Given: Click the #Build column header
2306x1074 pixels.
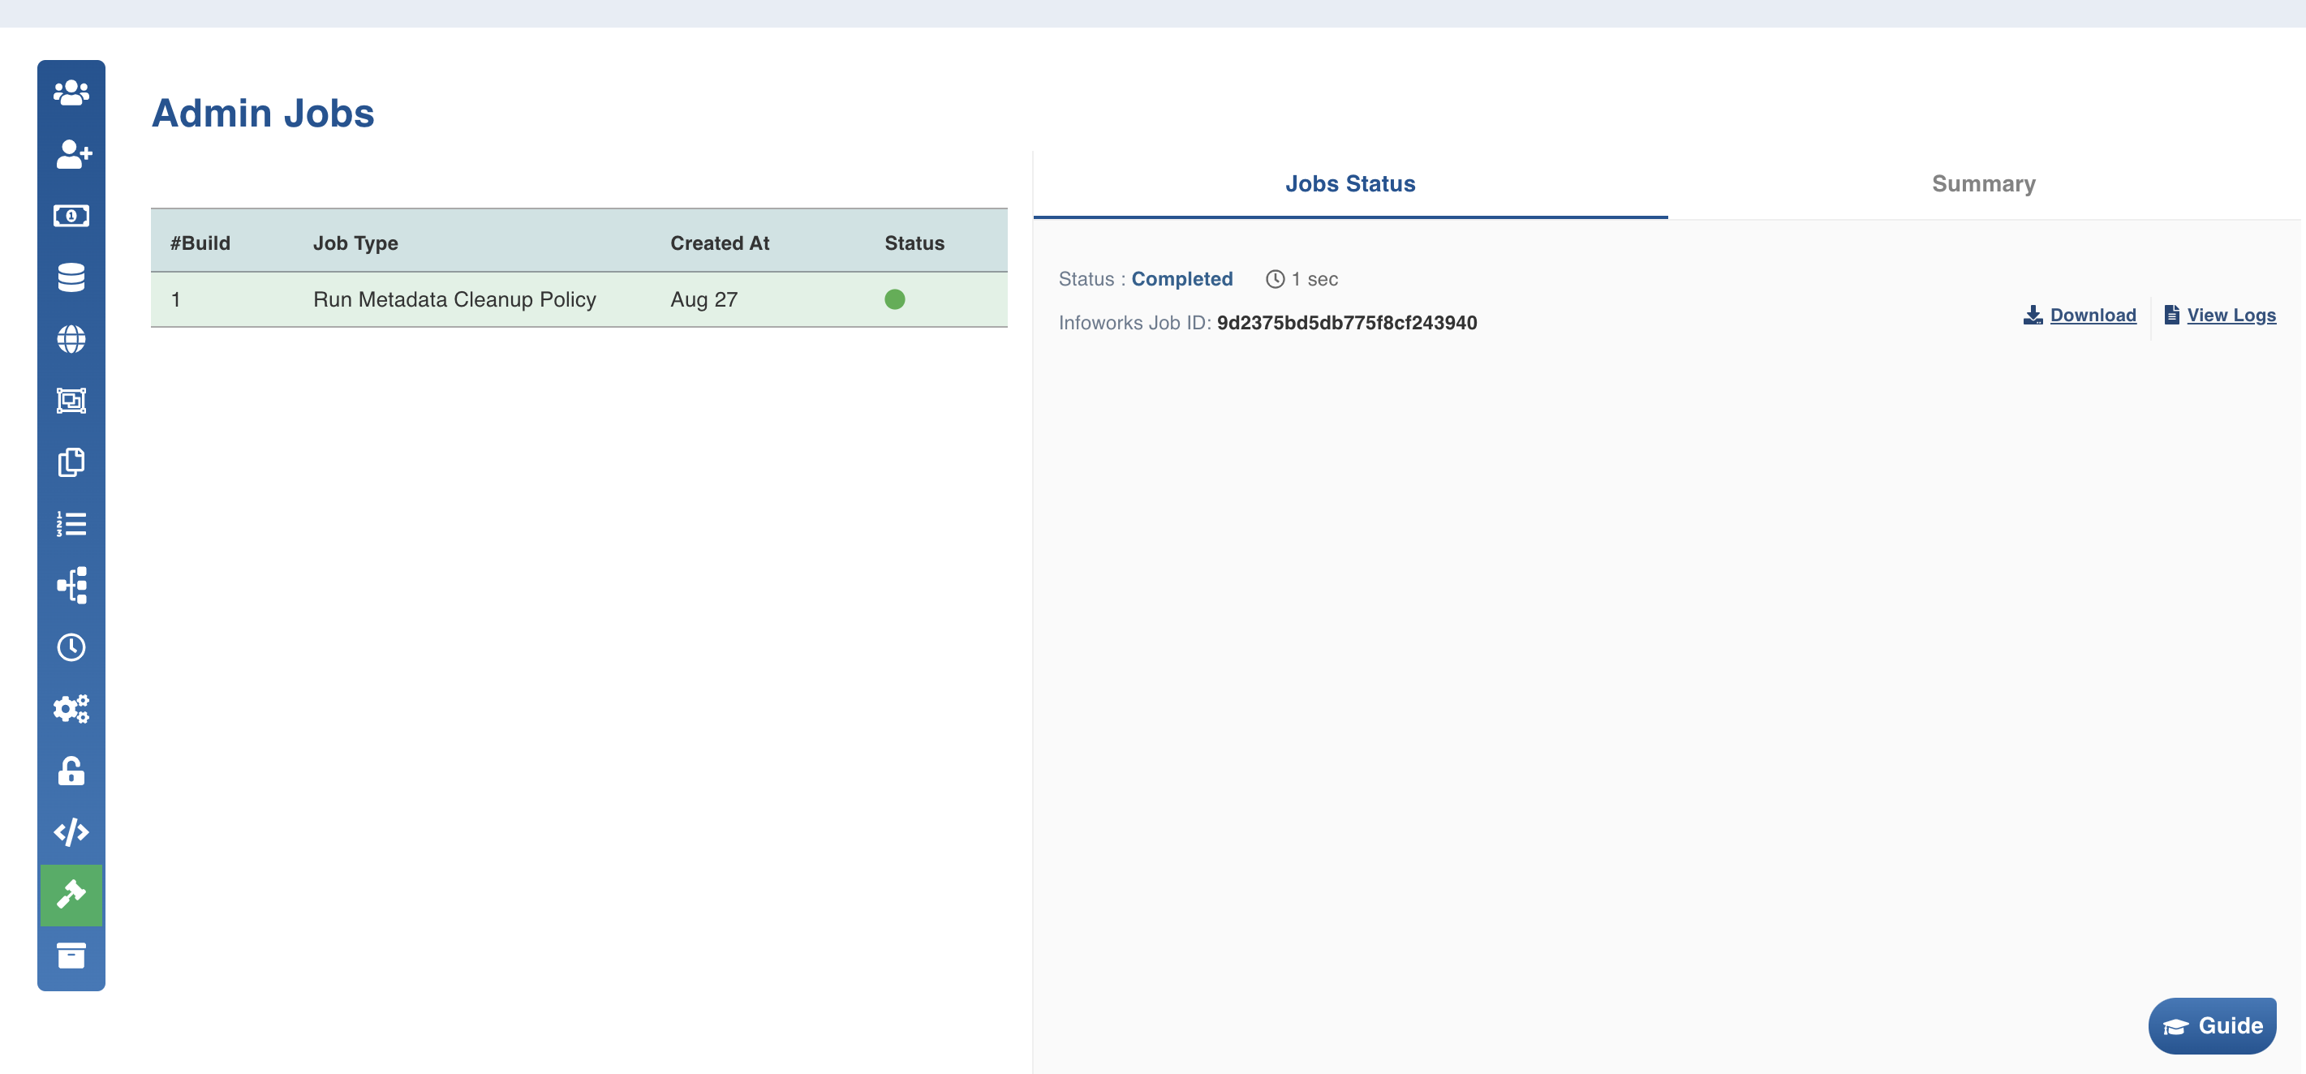Looking at the screenshot, I should click(x=200, y=243).
